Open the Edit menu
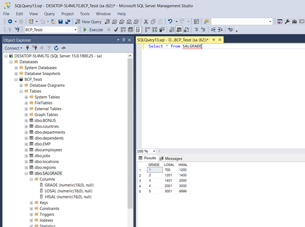 (x=19, y=14)
